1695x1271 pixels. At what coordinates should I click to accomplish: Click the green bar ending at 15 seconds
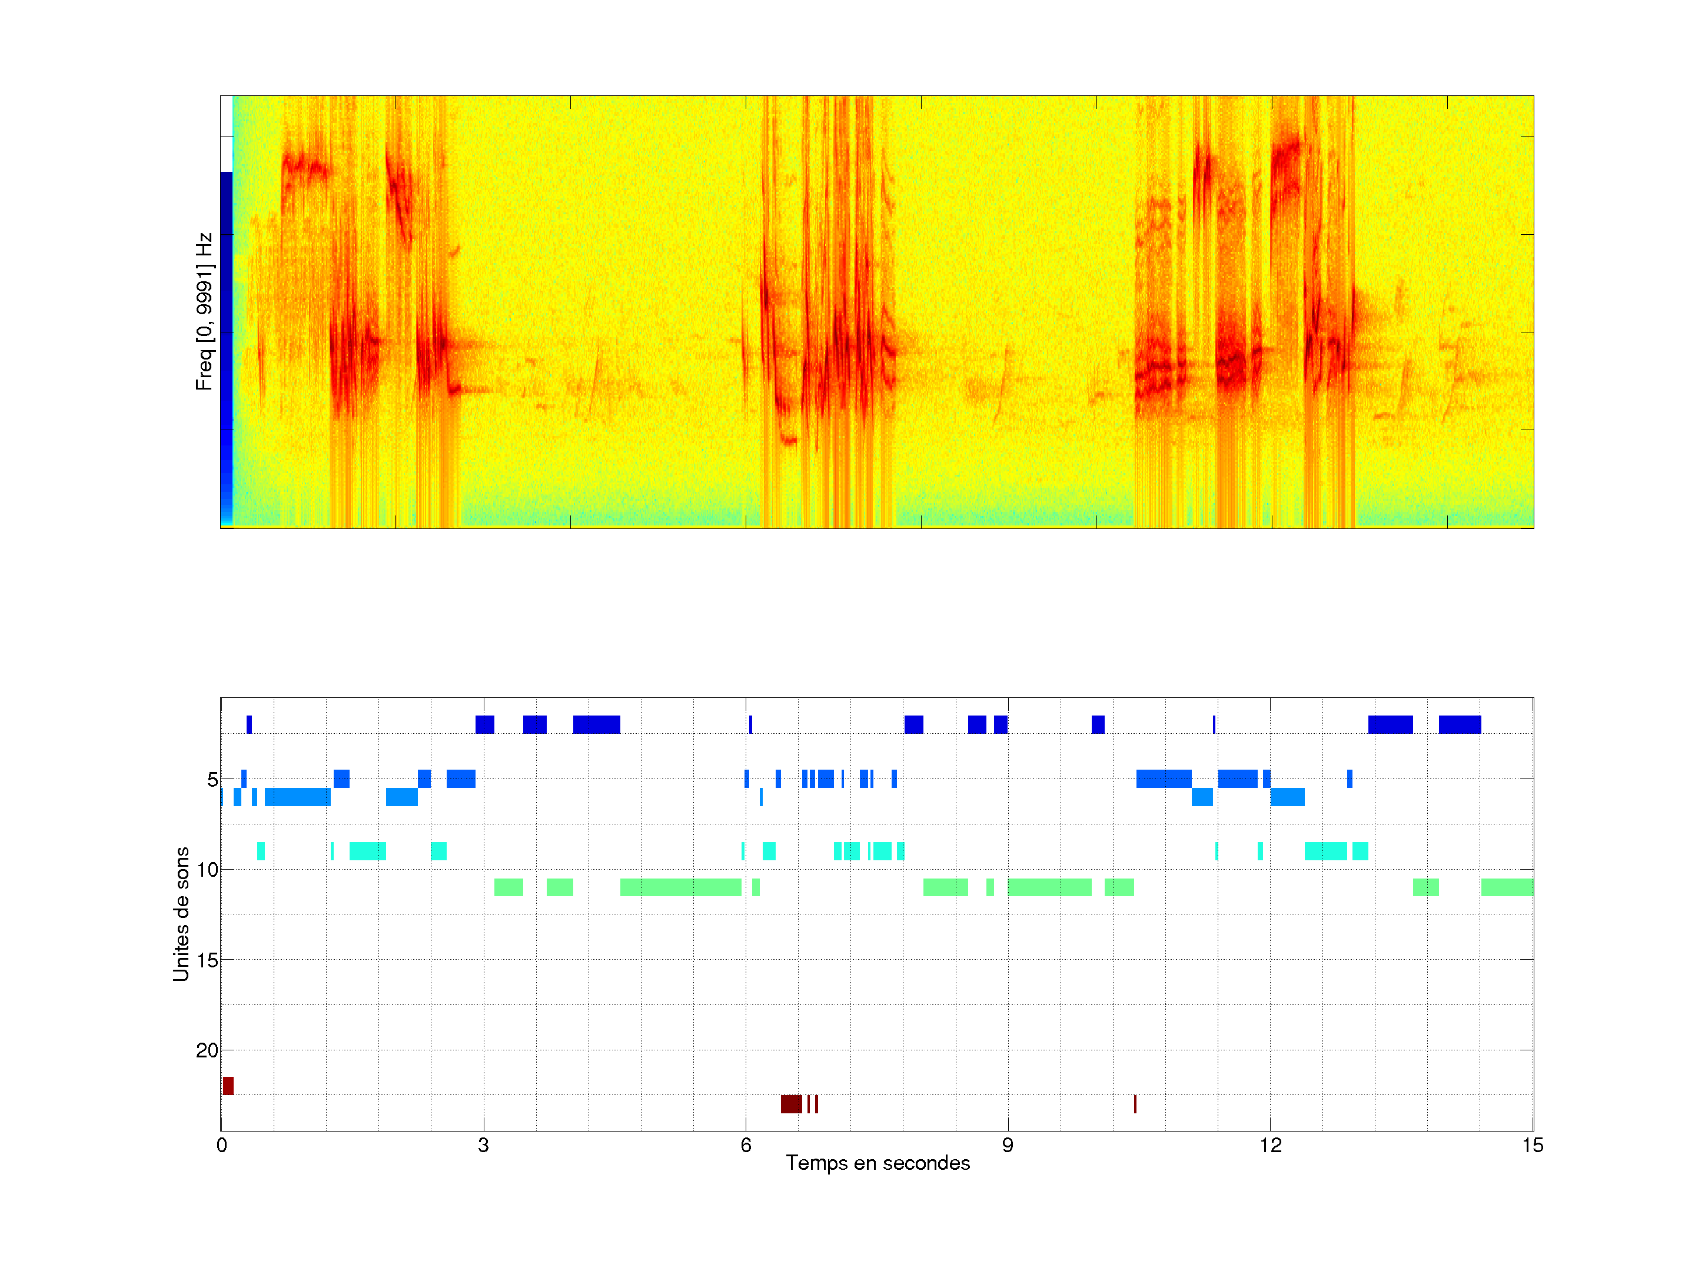(x=1507, y=887)
